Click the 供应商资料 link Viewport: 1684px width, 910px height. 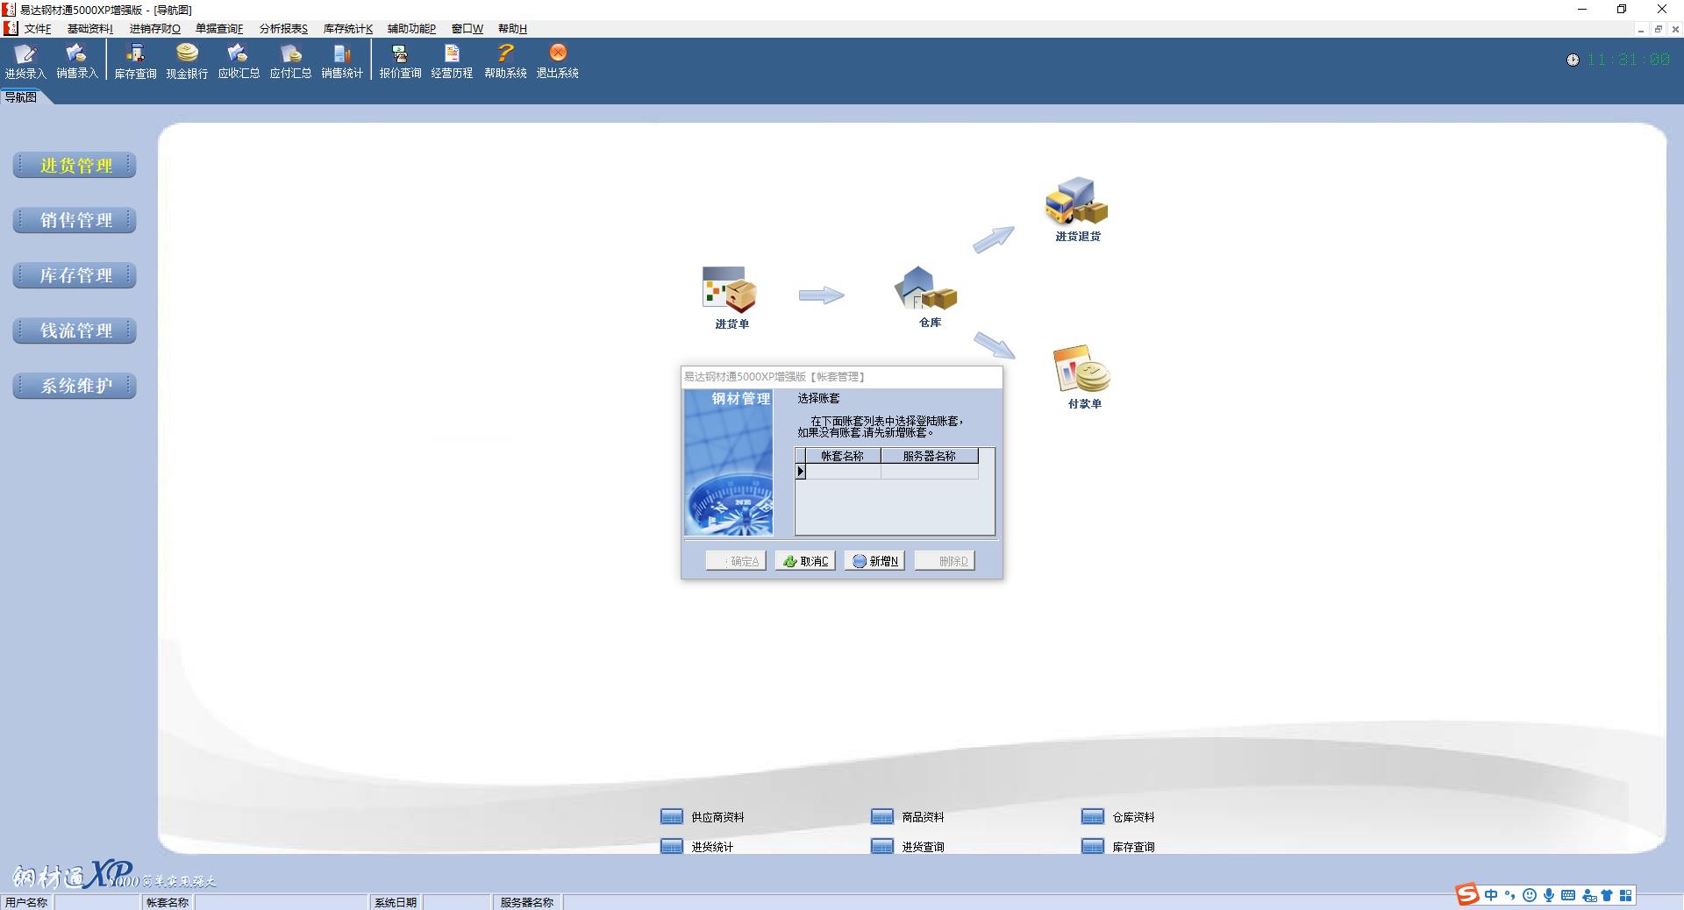717,817
